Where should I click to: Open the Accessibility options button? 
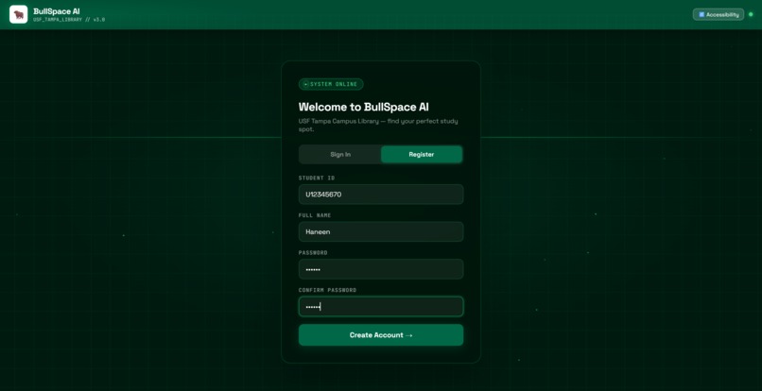[x=719, y=14]
